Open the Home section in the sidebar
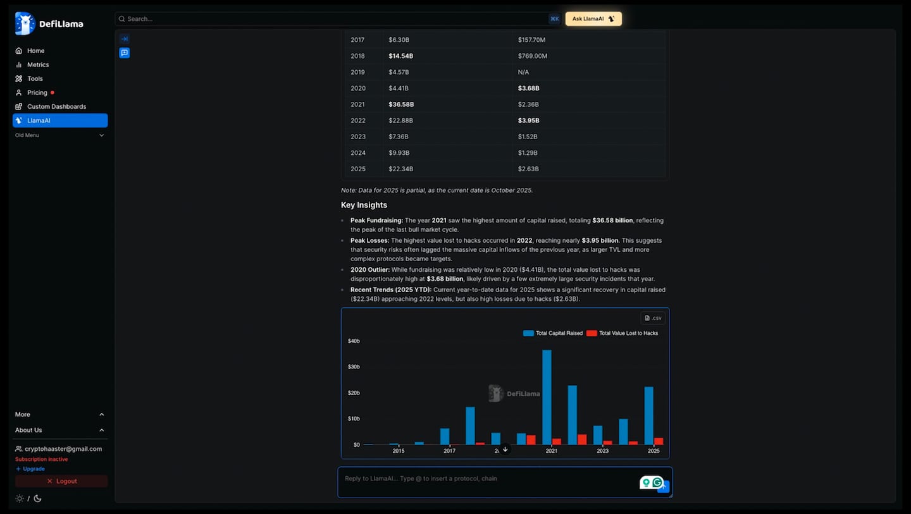Image resolution: width=911 pixels, height=514 pixels. click(x=35, y=51)
